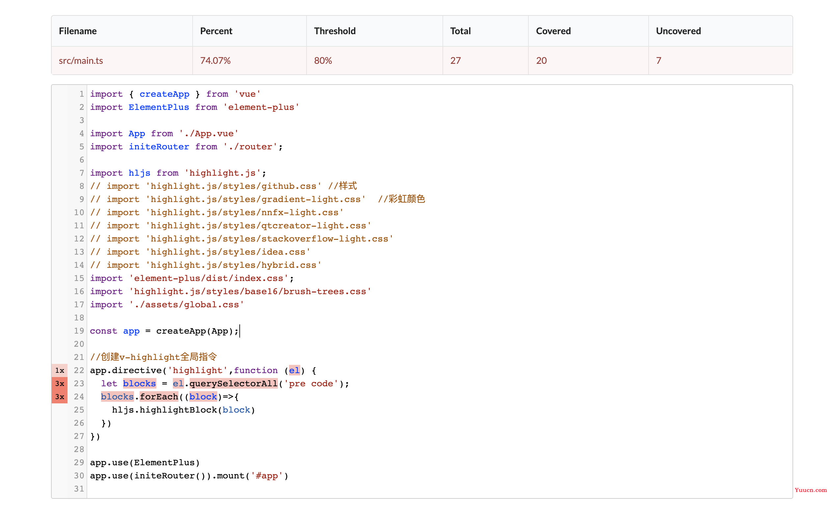Screen dimensions: 831x508
Task: Click line number 1 in the gutter
Action: [x=82, y=94]
